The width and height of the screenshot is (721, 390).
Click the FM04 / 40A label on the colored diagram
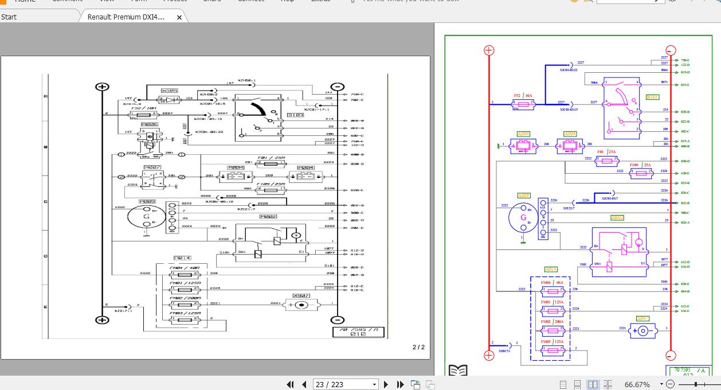pyautogui.click(x=552, y=283)
